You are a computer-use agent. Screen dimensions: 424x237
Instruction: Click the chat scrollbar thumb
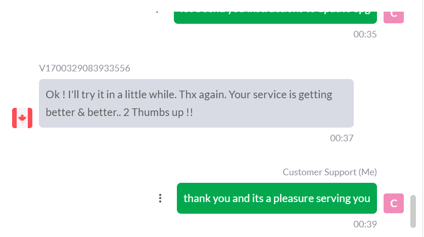click(413, 211)
